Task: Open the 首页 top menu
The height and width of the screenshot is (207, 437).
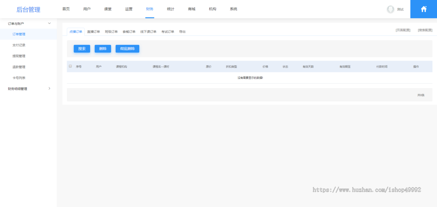Action: point(66,9)
